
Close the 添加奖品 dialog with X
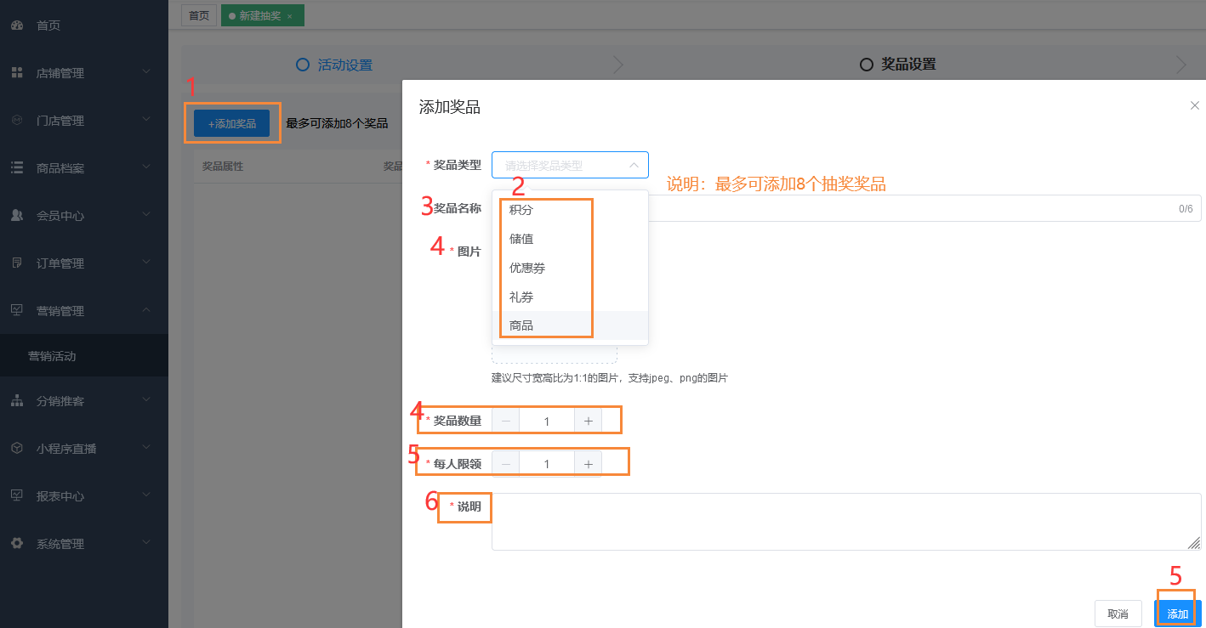coord(1194,105)
